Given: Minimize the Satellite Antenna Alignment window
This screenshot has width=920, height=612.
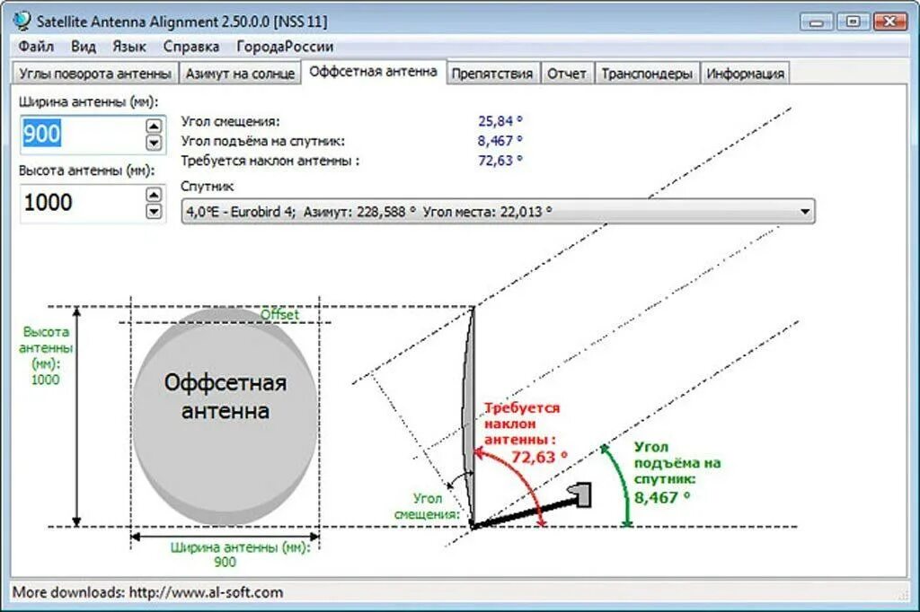Looking at the screenshot, I should [816, 22].
